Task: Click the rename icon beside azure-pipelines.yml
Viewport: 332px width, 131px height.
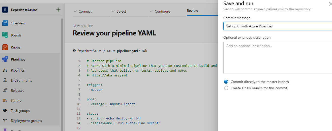Action: click(145, 51)
